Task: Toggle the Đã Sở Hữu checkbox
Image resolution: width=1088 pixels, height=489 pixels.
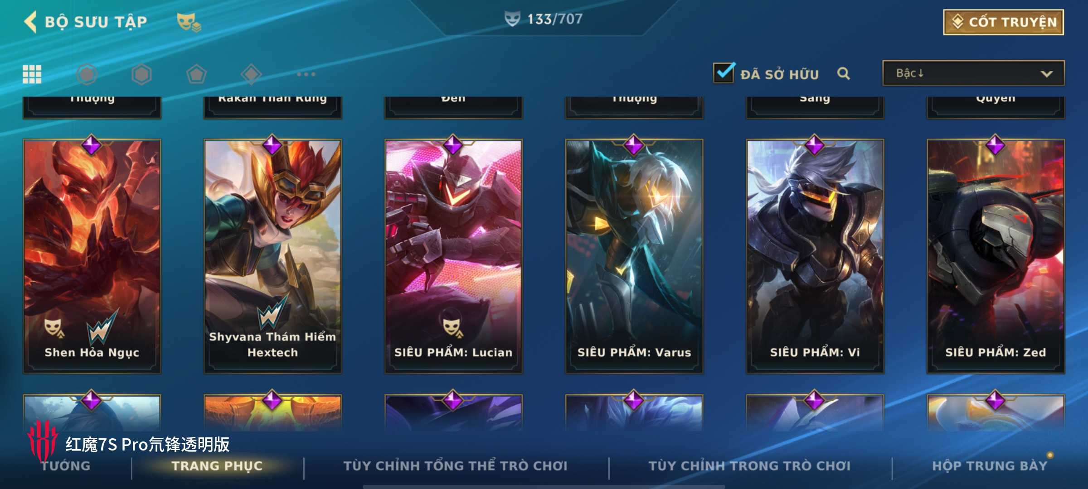Action: coord(724,73)
